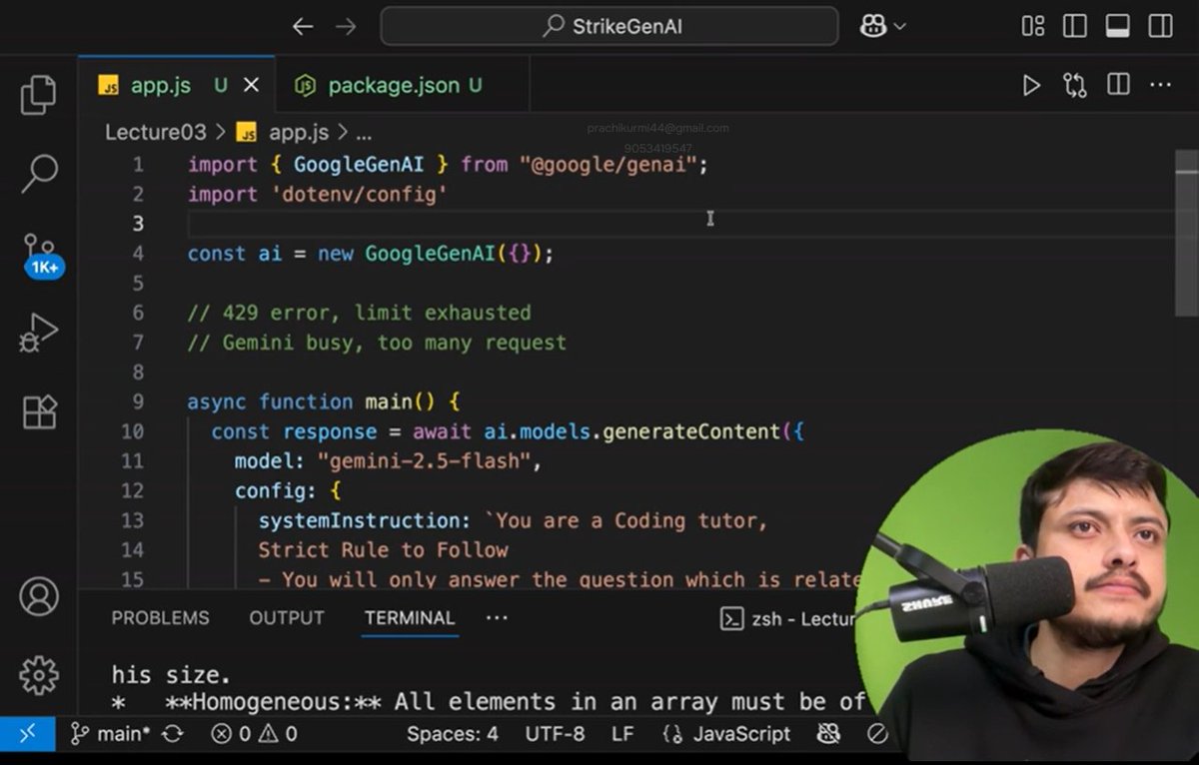
Task: Open Source Control view with 1K+ badge
Action: pyautogui.click(x=41, y=255)
